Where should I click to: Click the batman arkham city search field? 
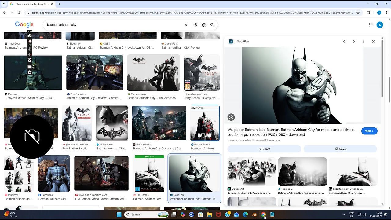tap(113, 25)
